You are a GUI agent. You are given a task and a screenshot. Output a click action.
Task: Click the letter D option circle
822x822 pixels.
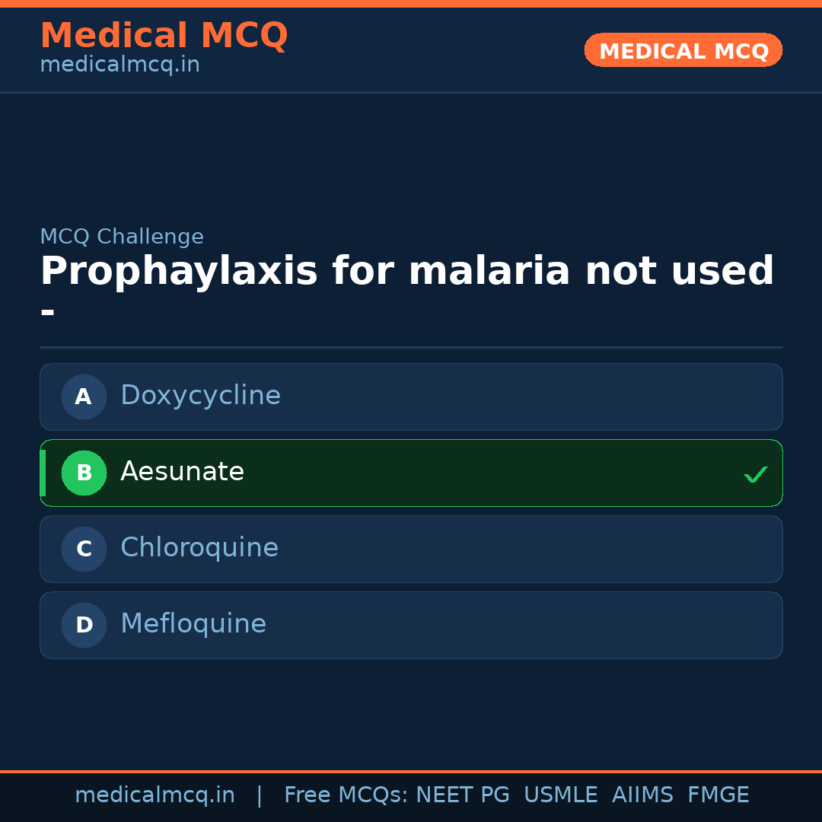pos(84,625)
